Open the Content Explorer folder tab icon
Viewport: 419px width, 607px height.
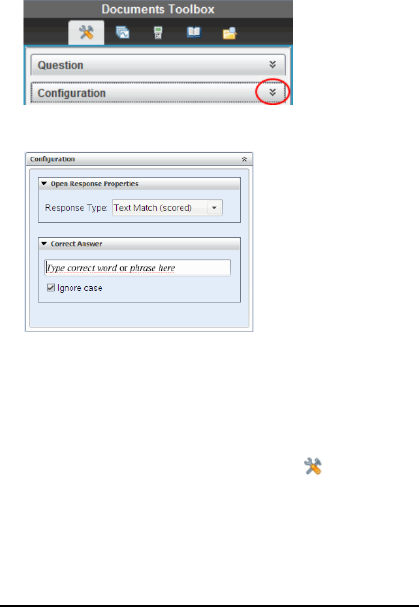point(230,33)
